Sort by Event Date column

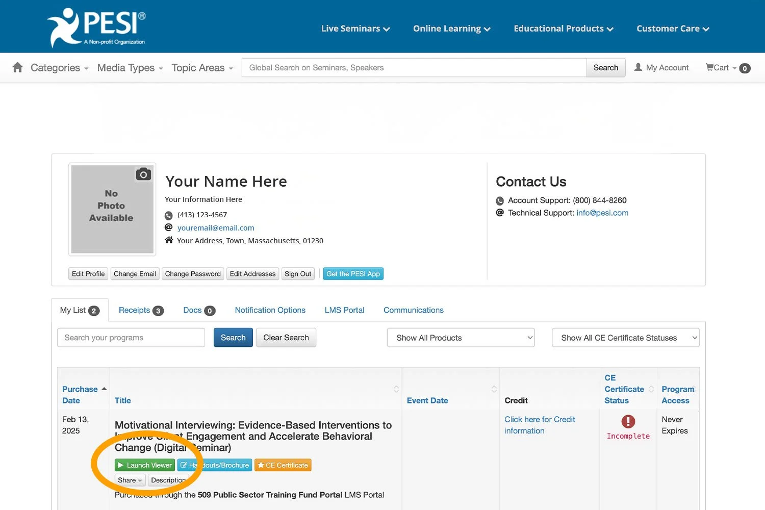[x=427, y=400]
